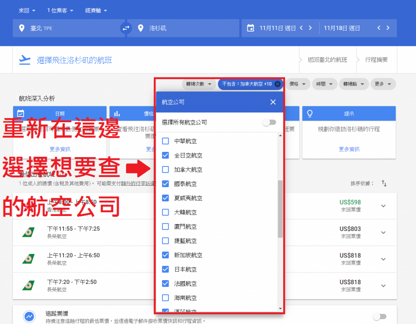
Task: Open the 時間 filter dropdown
Action: [325, 84]
